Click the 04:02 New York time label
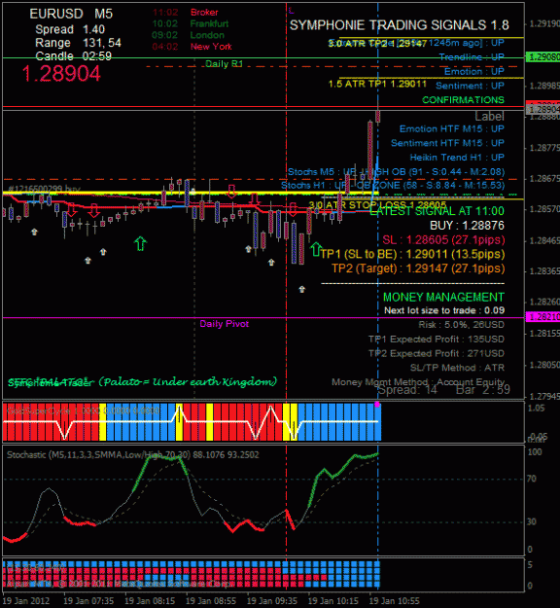This screenshot has height=608, width=560. (192, 47)
